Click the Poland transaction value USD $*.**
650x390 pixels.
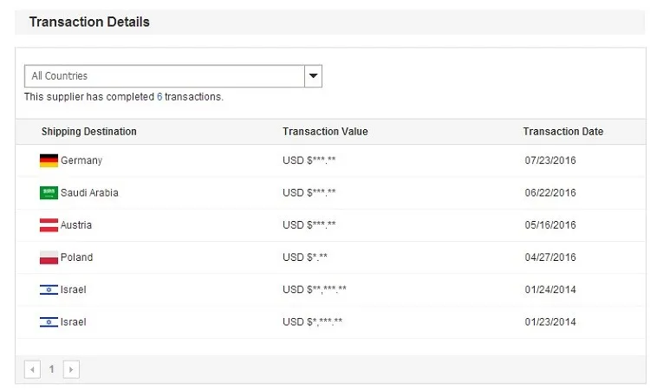305,257
